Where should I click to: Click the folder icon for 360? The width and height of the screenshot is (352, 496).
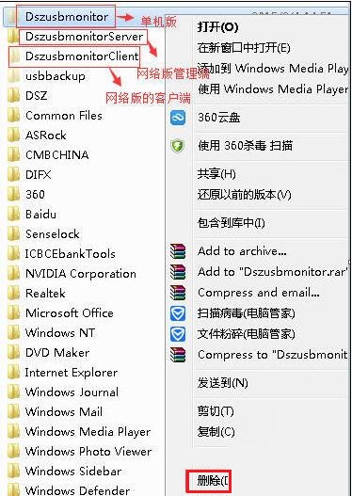13,195
